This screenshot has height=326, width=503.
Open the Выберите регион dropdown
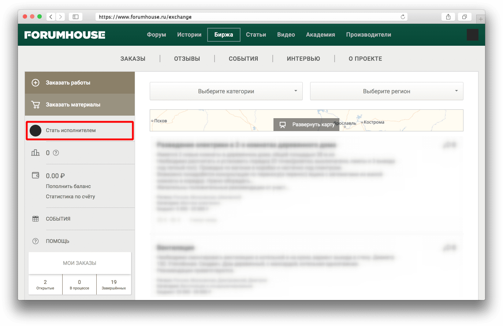tap(387, 91)
